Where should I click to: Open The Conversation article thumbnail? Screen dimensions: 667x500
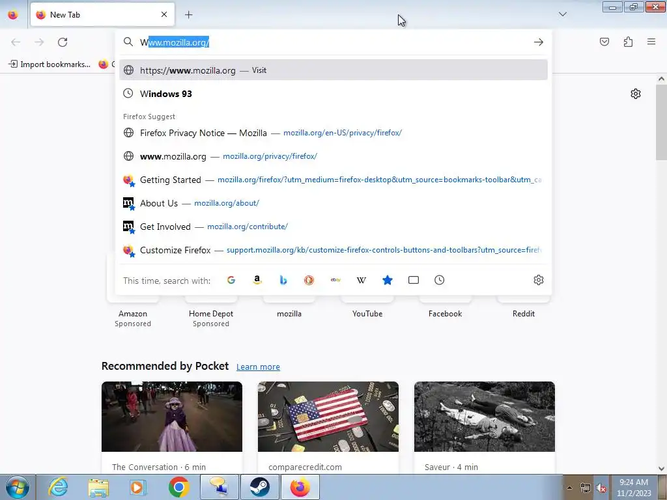click(172, 417)
